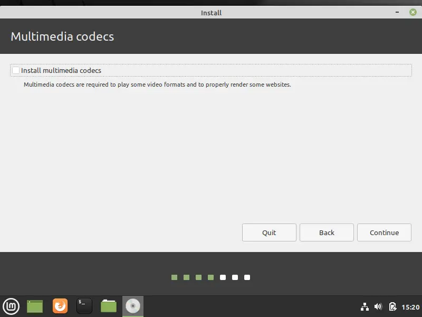Close the Install window
This screenshot has height=317, width=422.
(413, 12)
